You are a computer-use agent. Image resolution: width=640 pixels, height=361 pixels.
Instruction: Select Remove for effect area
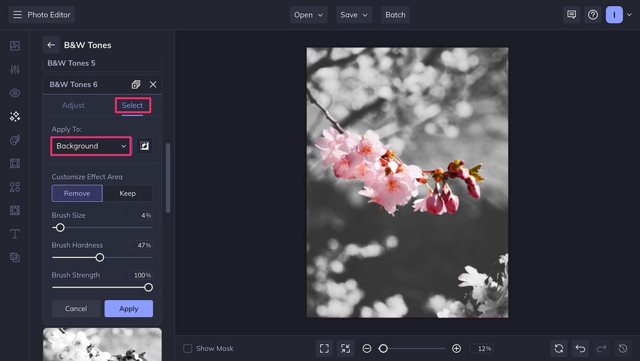[x=77, y=193]
